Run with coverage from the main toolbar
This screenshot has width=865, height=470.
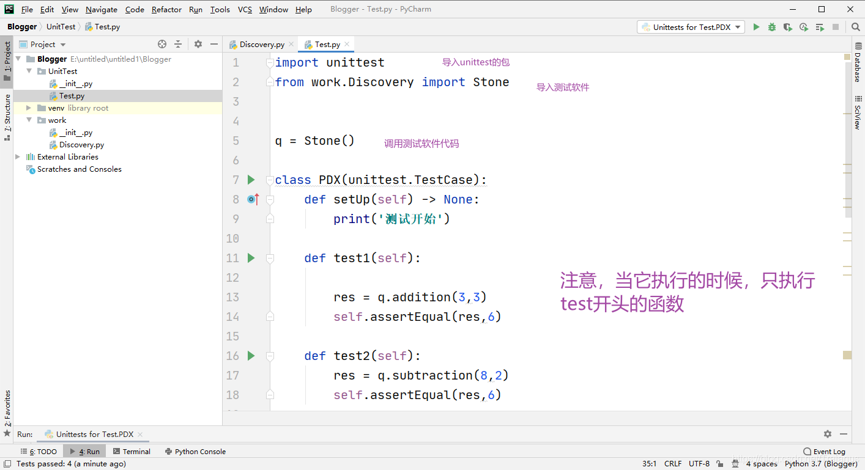[788, 27]
